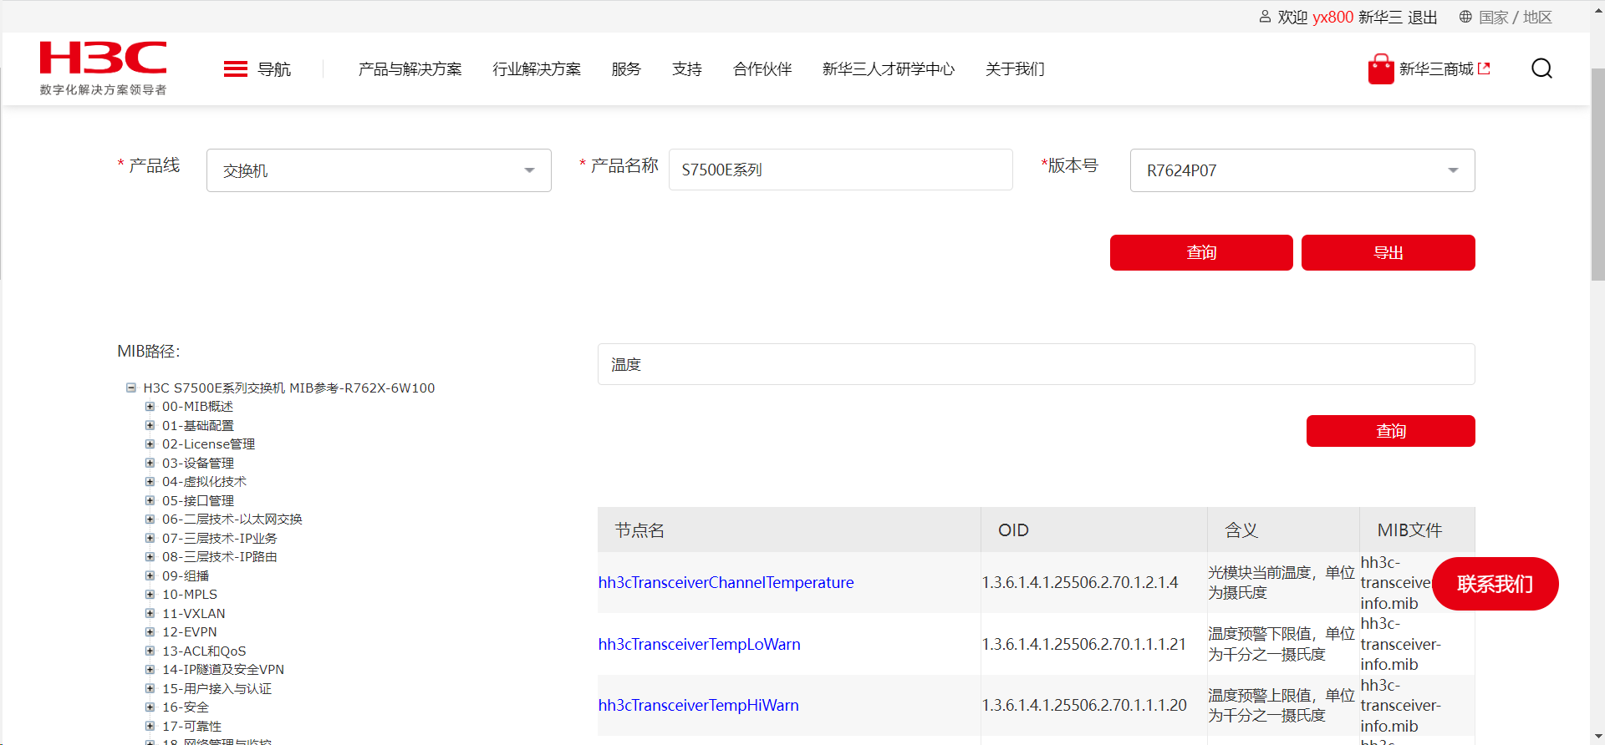Open the 支持 menu
The width and height of the screenshot is (1605, 745).
pyautogui.click(x=687, y=69)
